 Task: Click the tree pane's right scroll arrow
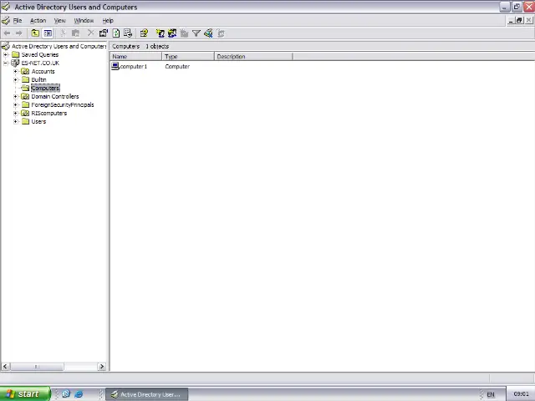tap(102, 367)
